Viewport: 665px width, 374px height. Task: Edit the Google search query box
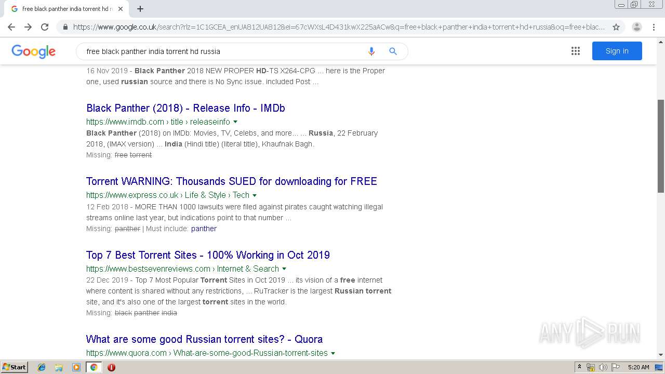point(223,51)
